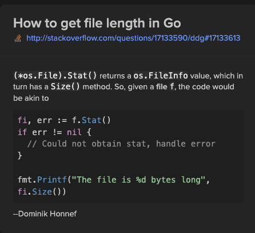Click the Stack Overflow logo icon
Screen dimensions: 255x233
coord(18,38)
